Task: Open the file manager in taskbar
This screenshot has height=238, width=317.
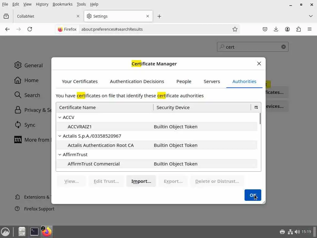Action: (22, 232)
